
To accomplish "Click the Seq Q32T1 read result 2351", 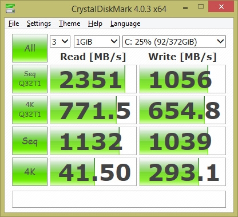I will [x=93, y=79].
